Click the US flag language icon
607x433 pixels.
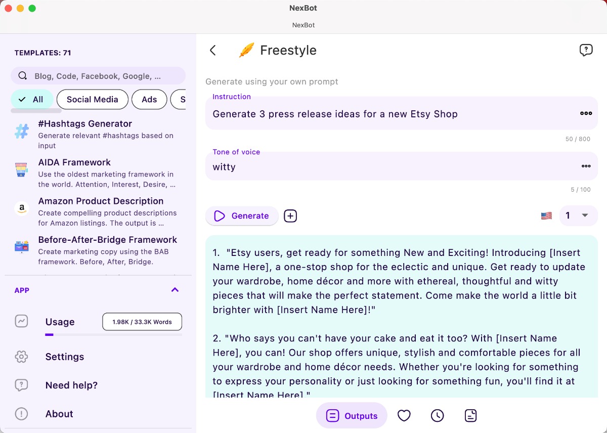point(546,216)
